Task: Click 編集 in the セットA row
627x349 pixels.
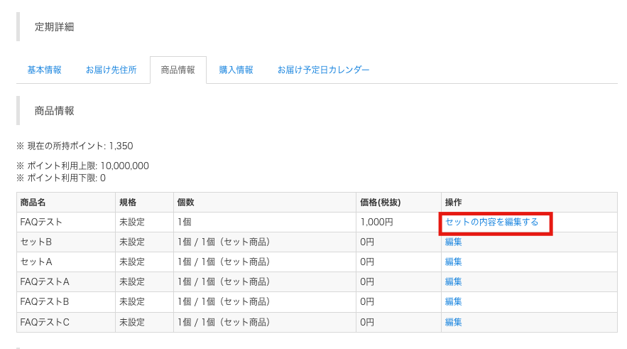Action: [x=454, y=262]
